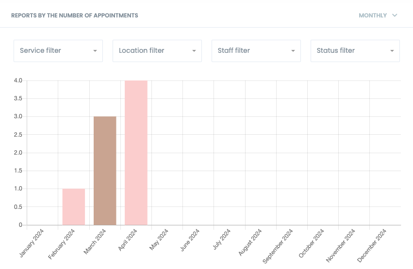Open the Location filter dropdown
The height and width of the screenshot is (269, 413).
157,51
